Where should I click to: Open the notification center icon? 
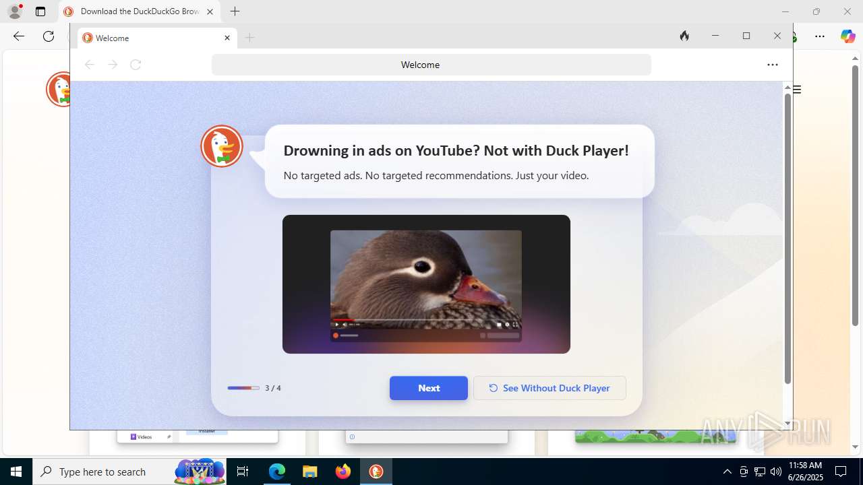841,472
